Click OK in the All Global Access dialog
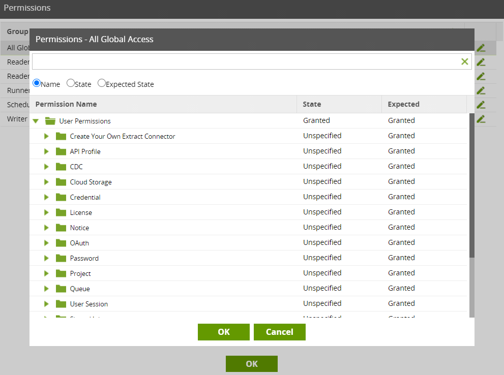This screenshot has height=375, width=504. 224,332
